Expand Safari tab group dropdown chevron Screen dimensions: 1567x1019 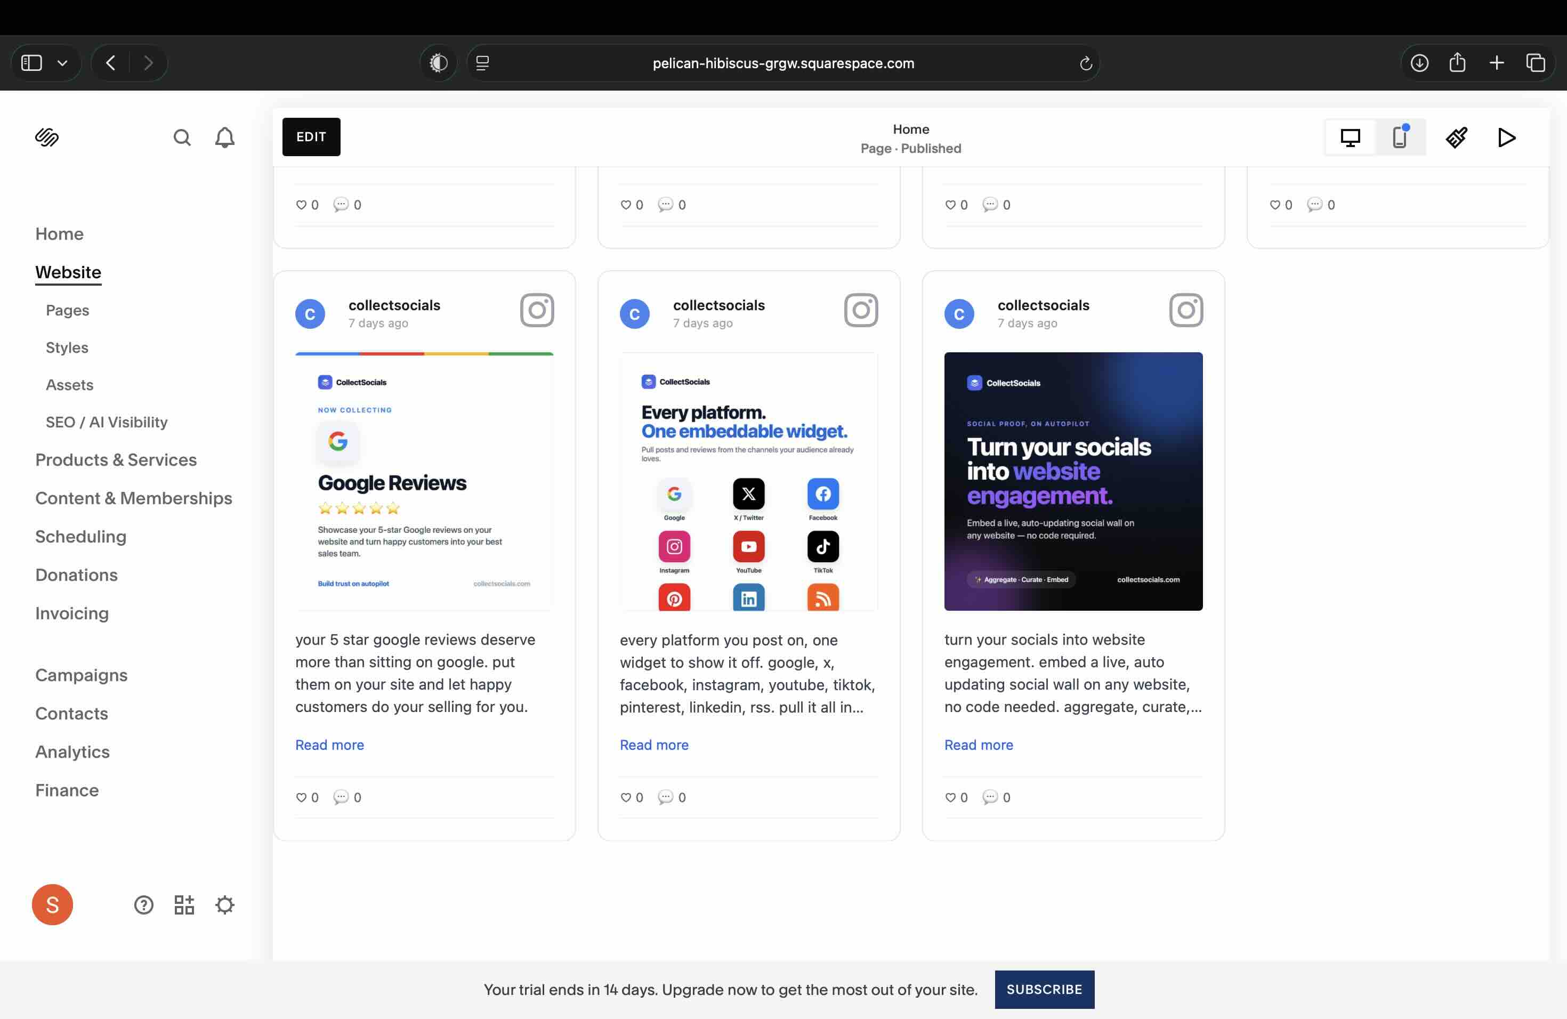coord(62,63)
